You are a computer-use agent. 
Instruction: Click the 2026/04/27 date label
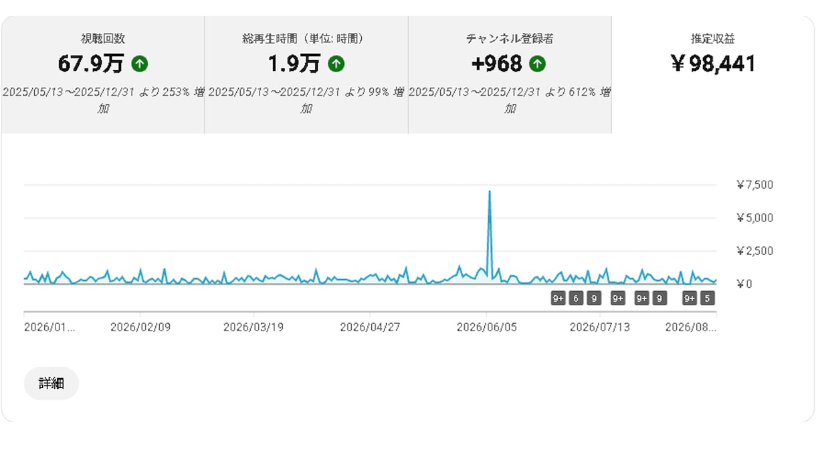[x=370, y=327]
